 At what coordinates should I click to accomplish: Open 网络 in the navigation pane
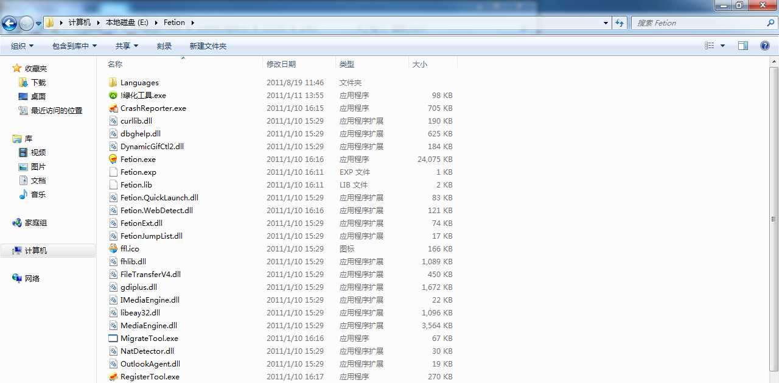coord(32,278)
